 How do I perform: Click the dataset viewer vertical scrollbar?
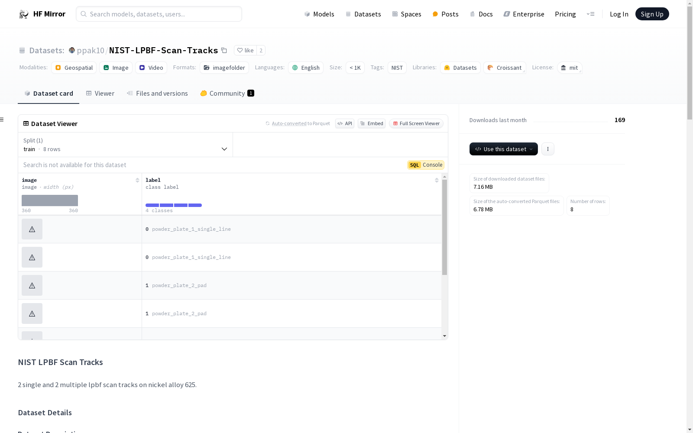pos(444,227)
